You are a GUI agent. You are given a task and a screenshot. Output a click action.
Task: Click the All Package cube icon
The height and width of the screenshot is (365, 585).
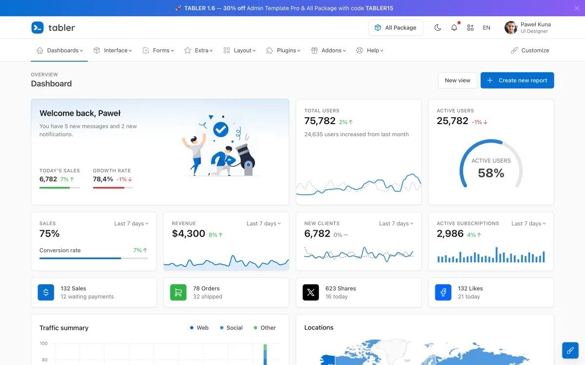(378, 28)
